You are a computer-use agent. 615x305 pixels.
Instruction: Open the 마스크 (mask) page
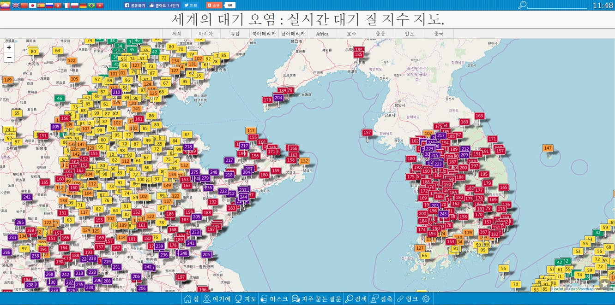274,299
